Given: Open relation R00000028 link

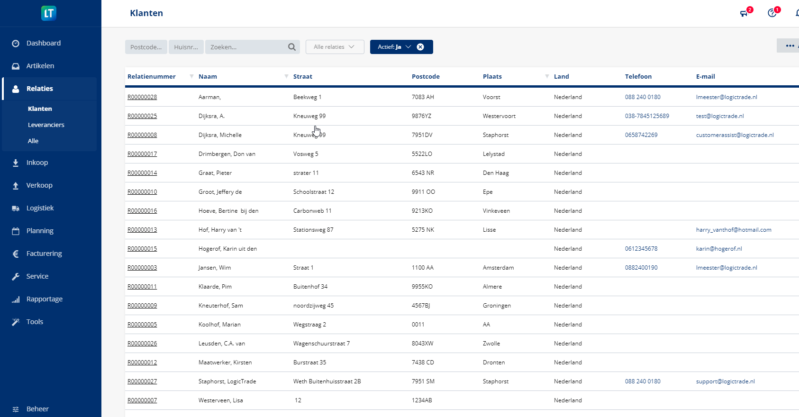Looking at the screenshot, I should coord(142,97).
